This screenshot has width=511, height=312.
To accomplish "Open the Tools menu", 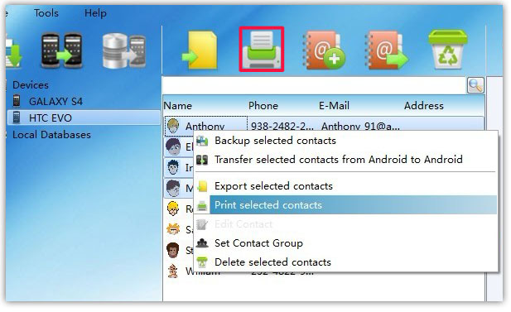I will click(46, 13).
